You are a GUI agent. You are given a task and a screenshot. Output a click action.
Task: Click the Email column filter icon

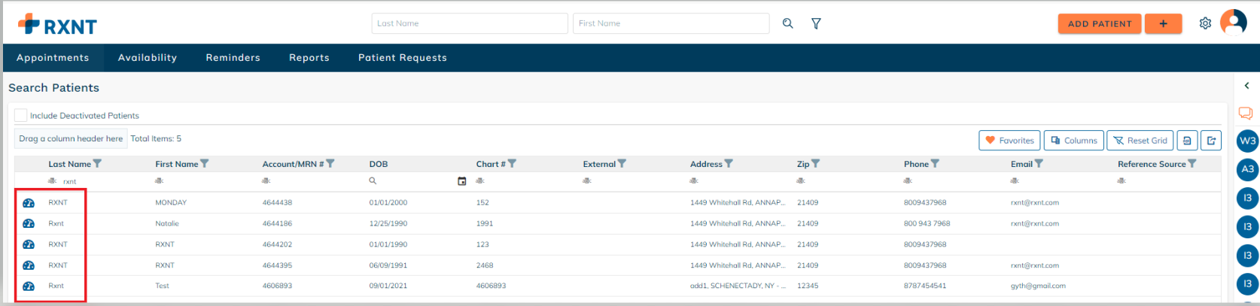[1039, 164]
